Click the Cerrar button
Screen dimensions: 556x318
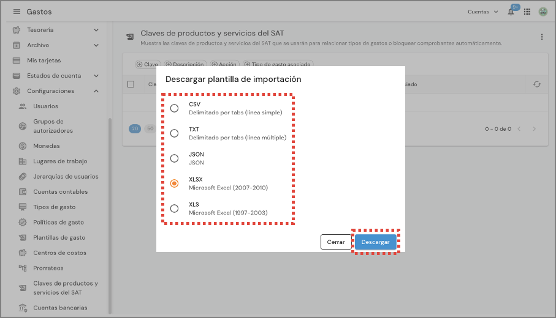click(336, 242)
